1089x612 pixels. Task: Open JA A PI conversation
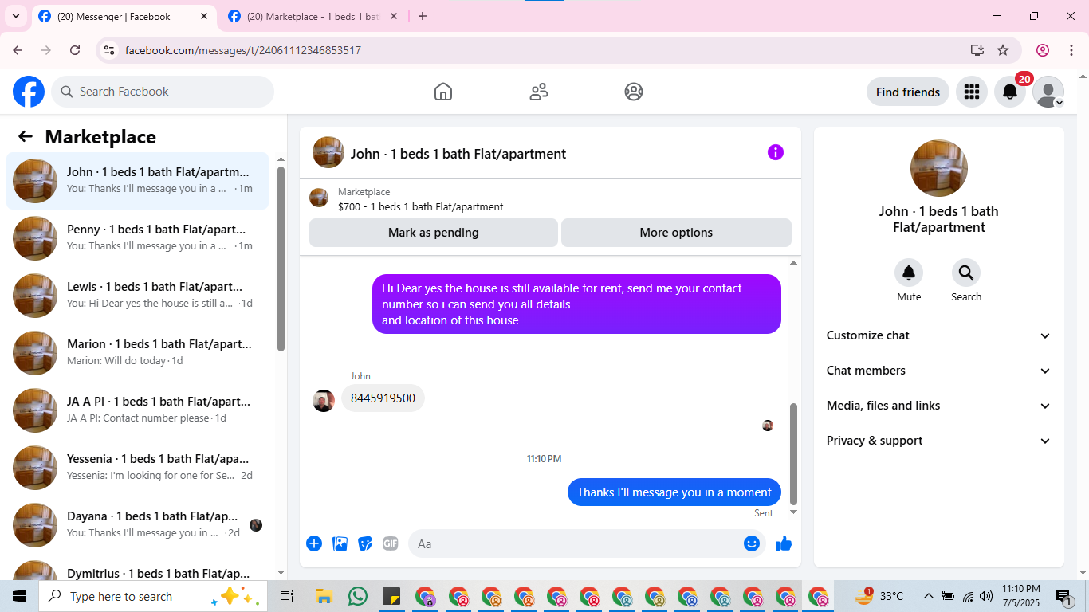pyautogui.click(x=138, y=410)
